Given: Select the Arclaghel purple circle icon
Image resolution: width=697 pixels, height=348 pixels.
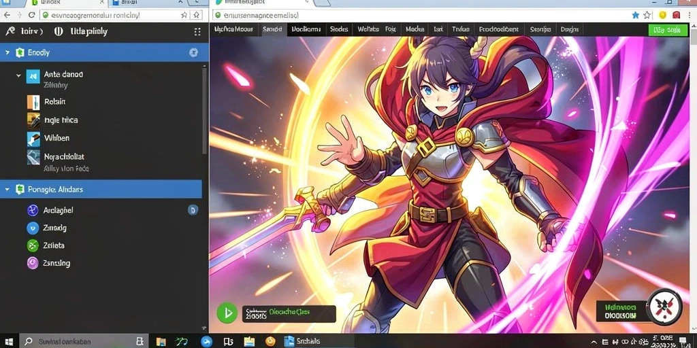Looking at the screenshot, I should tap(33, 211).
